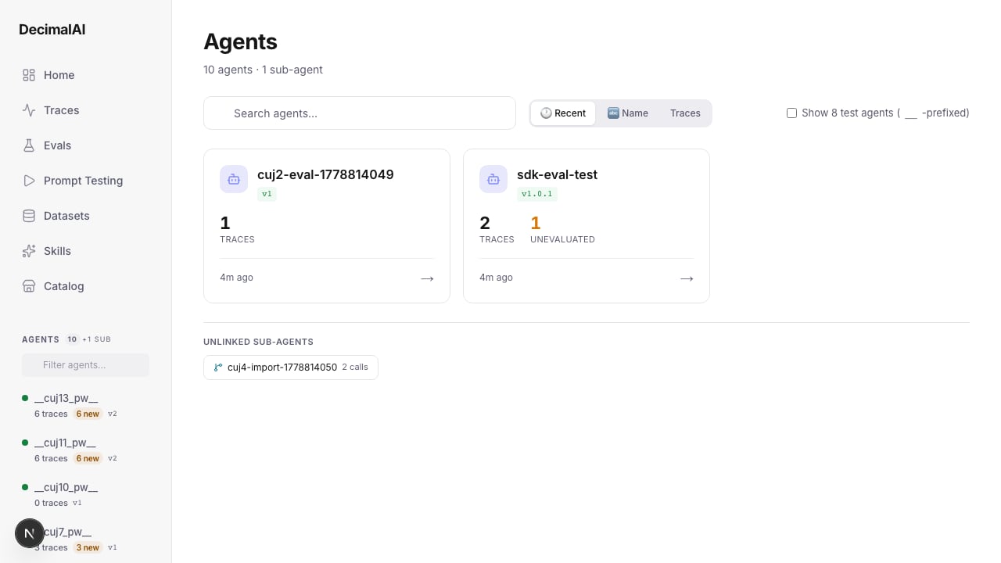Select __cuj10_pw__ agent in sidebar
The width and height of the screenshot is (1001, 563).
tap(66, 487)
